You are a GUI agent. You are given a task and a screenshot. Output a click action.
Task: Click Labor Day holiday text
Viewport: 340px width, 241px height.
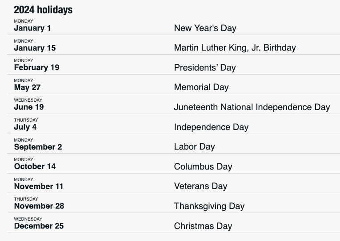click(195, 146)
